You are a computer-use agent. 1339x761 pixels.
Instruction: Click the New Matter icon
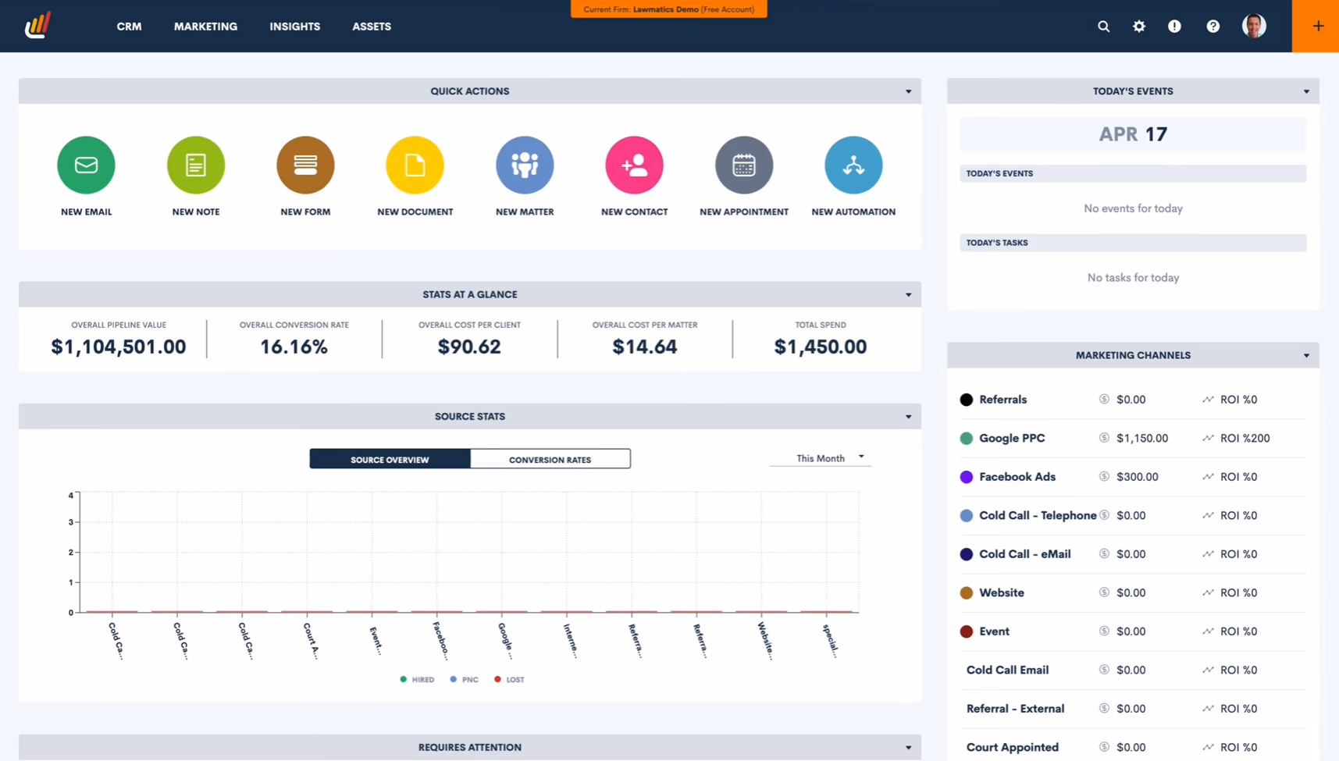click(x=525, y=165)
